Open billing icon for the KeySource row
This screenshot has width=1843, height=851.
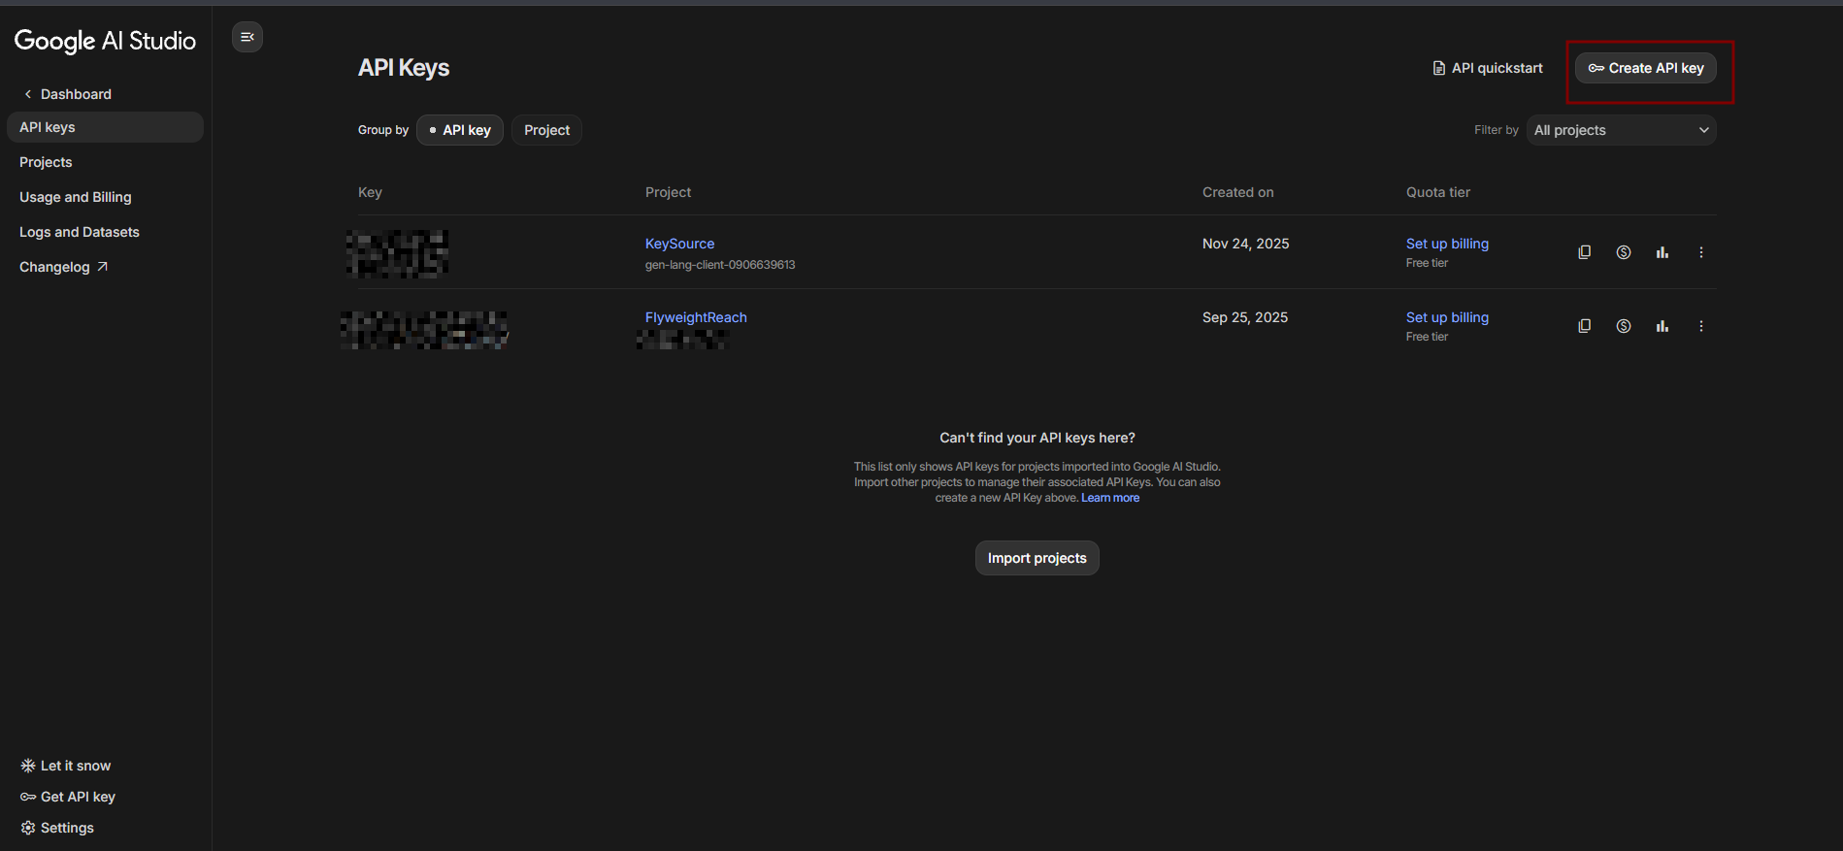pyautogui.click(x=1624, y=252)
